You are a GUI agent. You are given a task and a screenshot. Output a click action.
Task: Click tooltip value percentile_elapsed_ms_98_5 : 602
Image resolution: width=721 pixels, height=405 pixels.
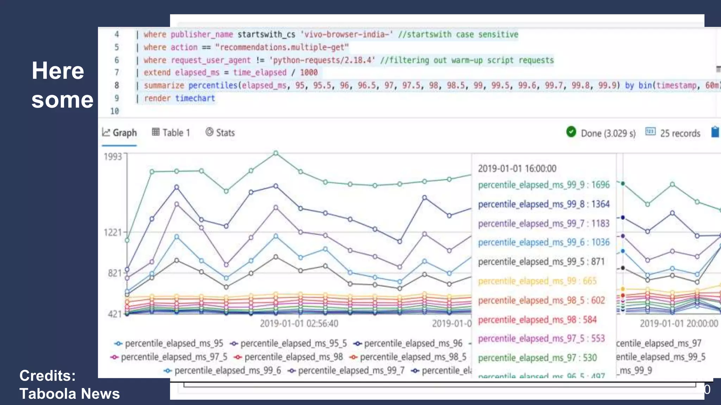point(541,300)
